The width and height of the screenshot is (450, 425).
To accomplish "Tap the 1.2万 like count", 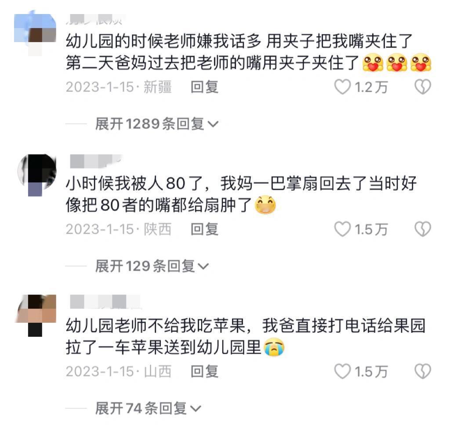I will point(371,87).
